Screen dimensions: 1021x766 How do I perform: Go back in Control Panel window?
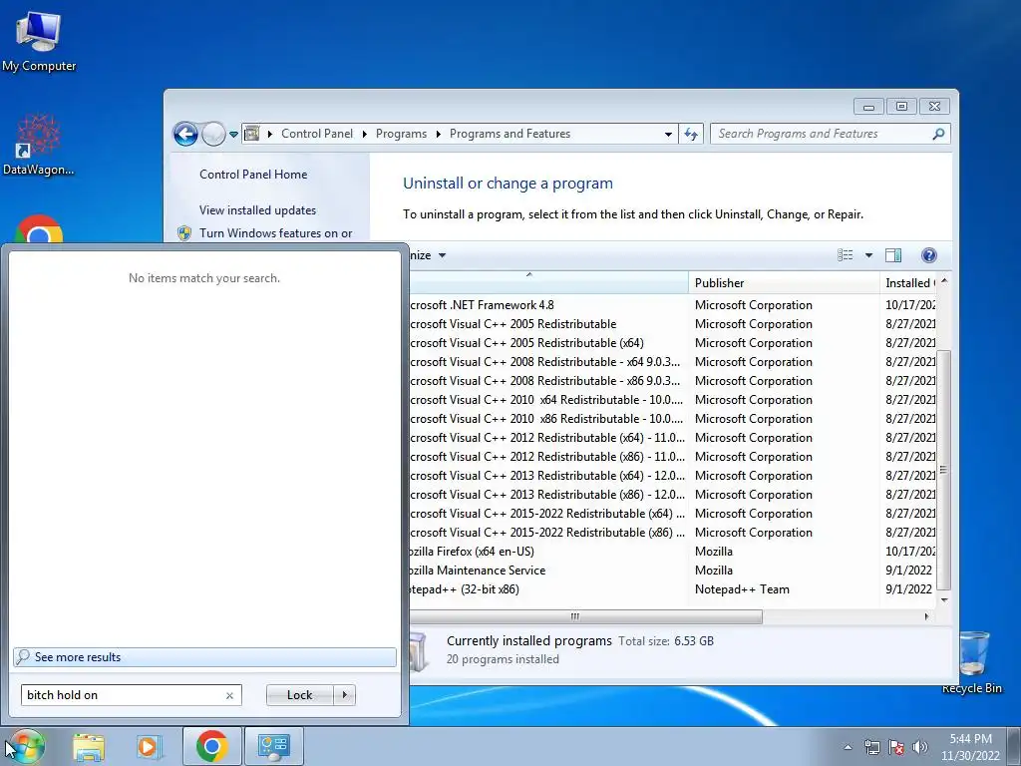coord(185,135)
